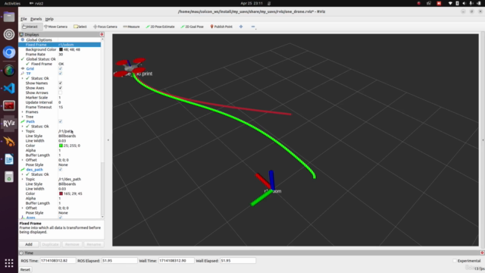Activate the Focus Camera tool
Screen dimensions: 485x273
(105, 27)
